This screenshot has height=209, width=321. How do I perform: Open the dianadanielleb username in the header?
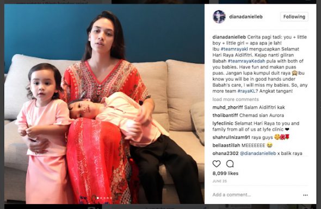[246, 17]
